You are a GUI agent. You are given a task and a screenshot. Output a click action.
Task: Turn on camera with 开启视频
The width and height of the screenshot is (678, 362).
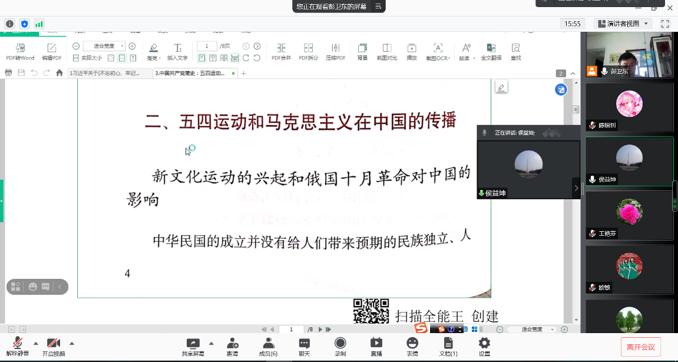tap(54, 347)
